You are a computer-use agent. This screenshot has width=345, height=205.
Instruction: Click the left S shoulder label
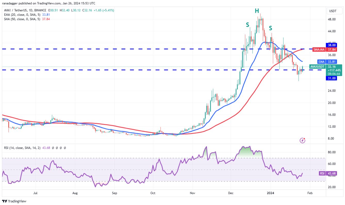(x=248, y=25)
